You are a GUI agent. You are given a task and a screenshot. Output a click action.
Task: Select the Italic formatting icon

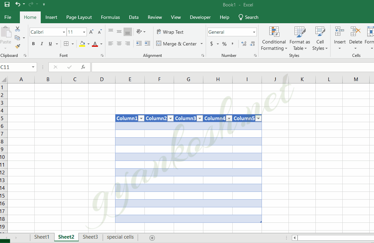(x=41, y=44)
